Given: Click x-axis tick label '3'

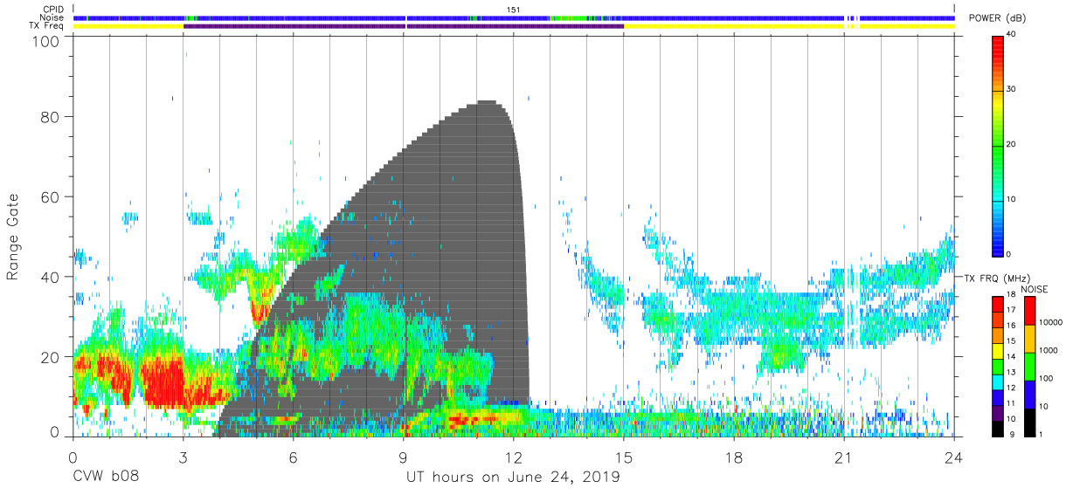Looking at the screenshot, I should click(183, 457).
